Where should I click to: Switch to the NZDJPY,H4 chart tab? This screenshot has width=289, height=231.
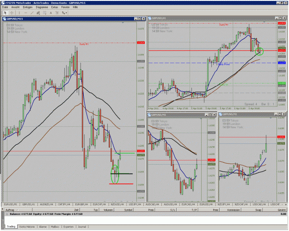[x=224, y=204]
